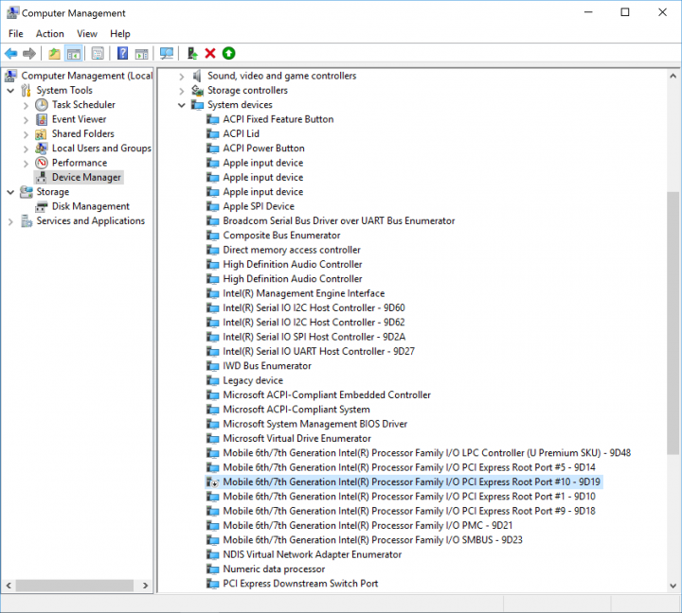Click left pane horizontal scrollbar right arrow
The image size is (682, 613).
[x=145, y=586]
